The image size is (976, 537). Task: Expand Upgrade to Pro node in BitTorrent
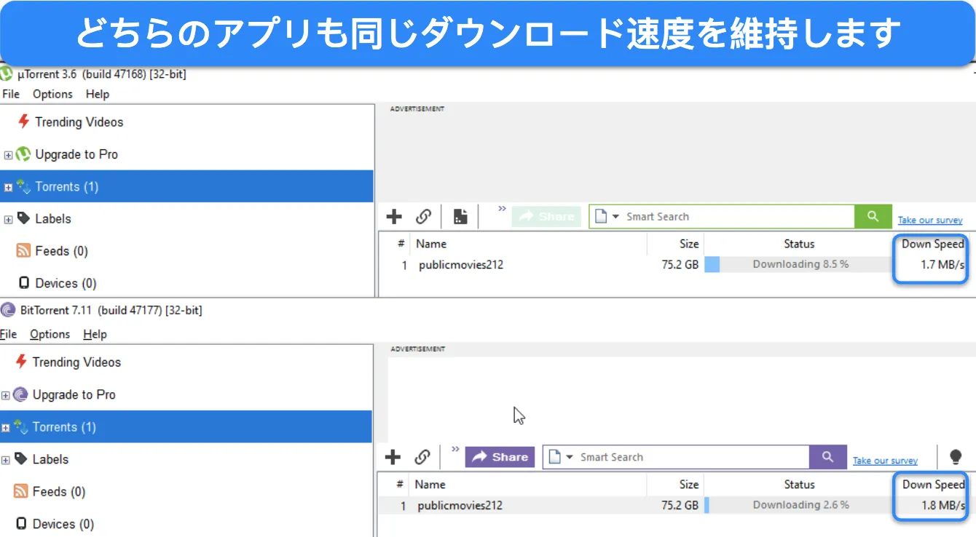5,395
